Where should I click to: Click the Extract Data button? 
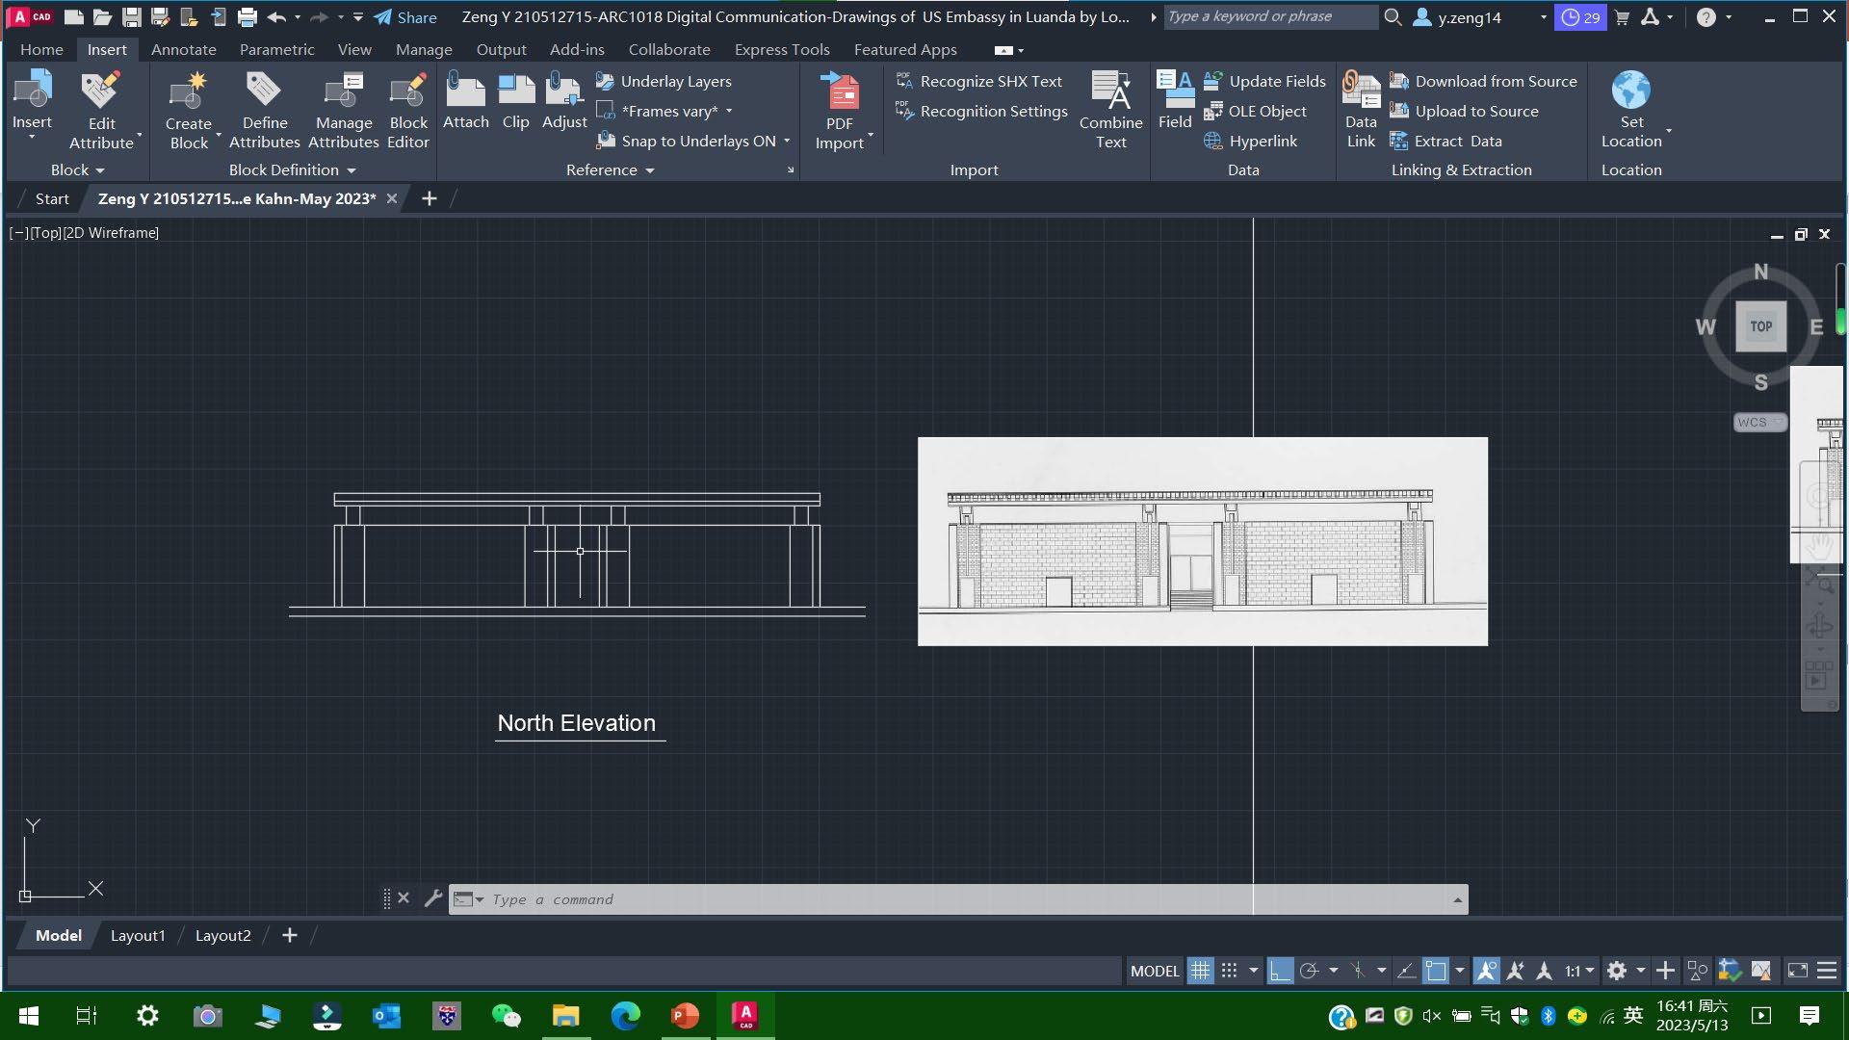(1457, 142)
